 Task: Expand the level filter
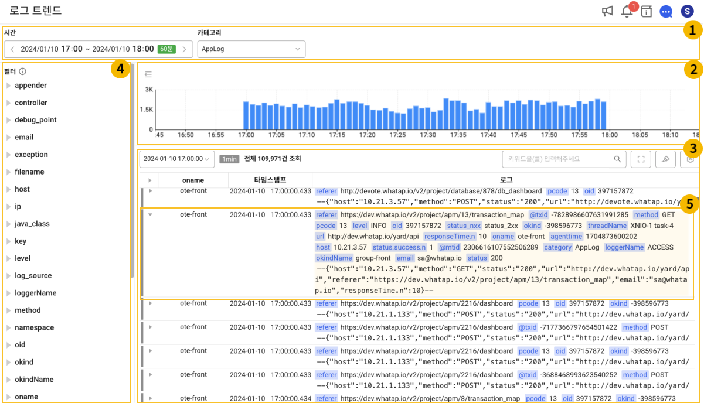tap(9, 258)
